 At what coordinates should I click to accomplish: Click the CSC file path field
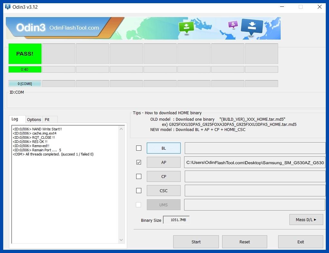pyautogui.click(x=255, y=191)
